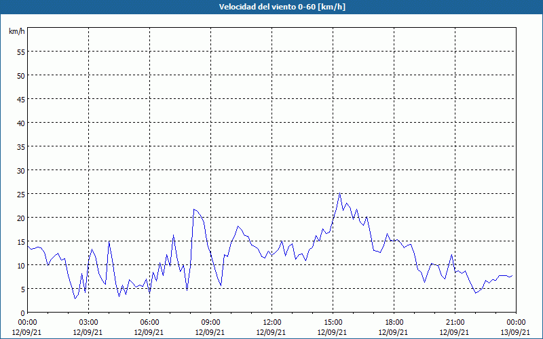Click the y-axis label 55

21,52
